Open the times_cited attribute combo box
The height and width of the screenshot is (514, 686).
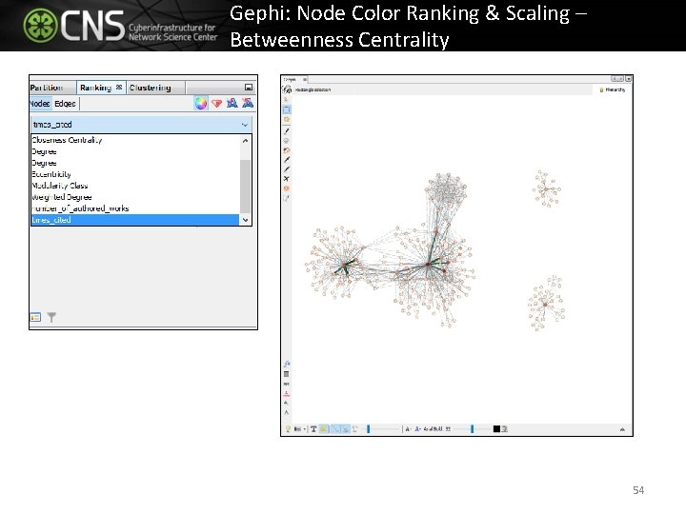coord(141,125)
